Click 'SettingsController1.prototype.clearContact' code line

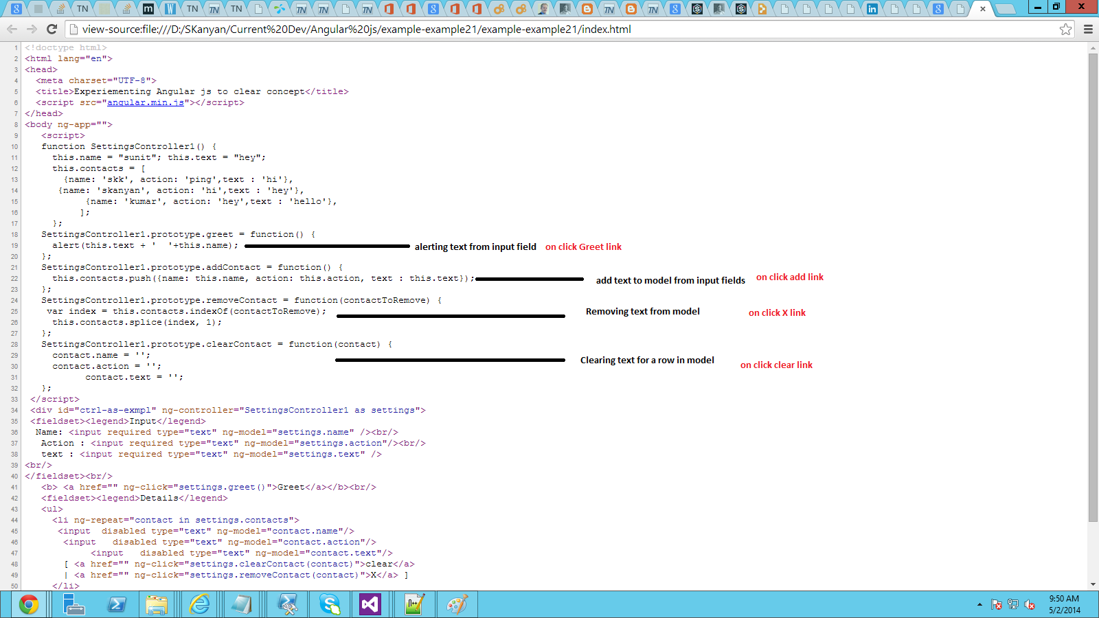coord(217,344)
